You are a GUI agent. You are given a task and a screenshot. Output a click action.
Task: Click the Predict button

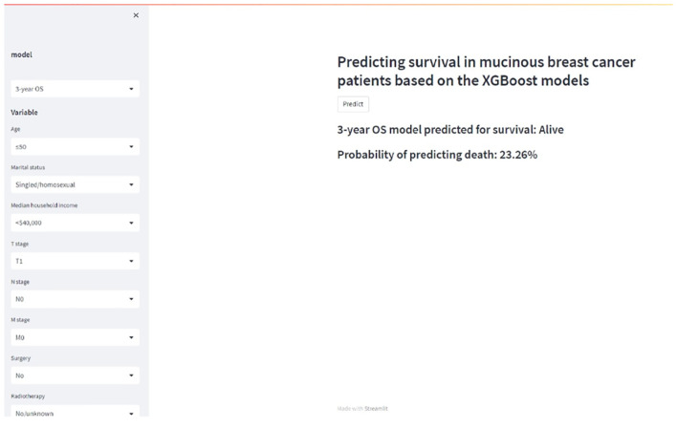coord(353,104)
